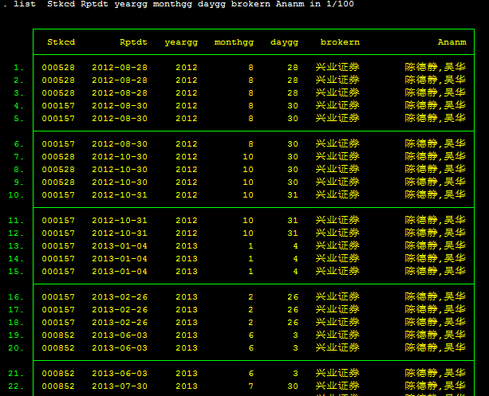Select brokern 兴业证券 in row 1
489x396 pixels.
click(337, 67)
